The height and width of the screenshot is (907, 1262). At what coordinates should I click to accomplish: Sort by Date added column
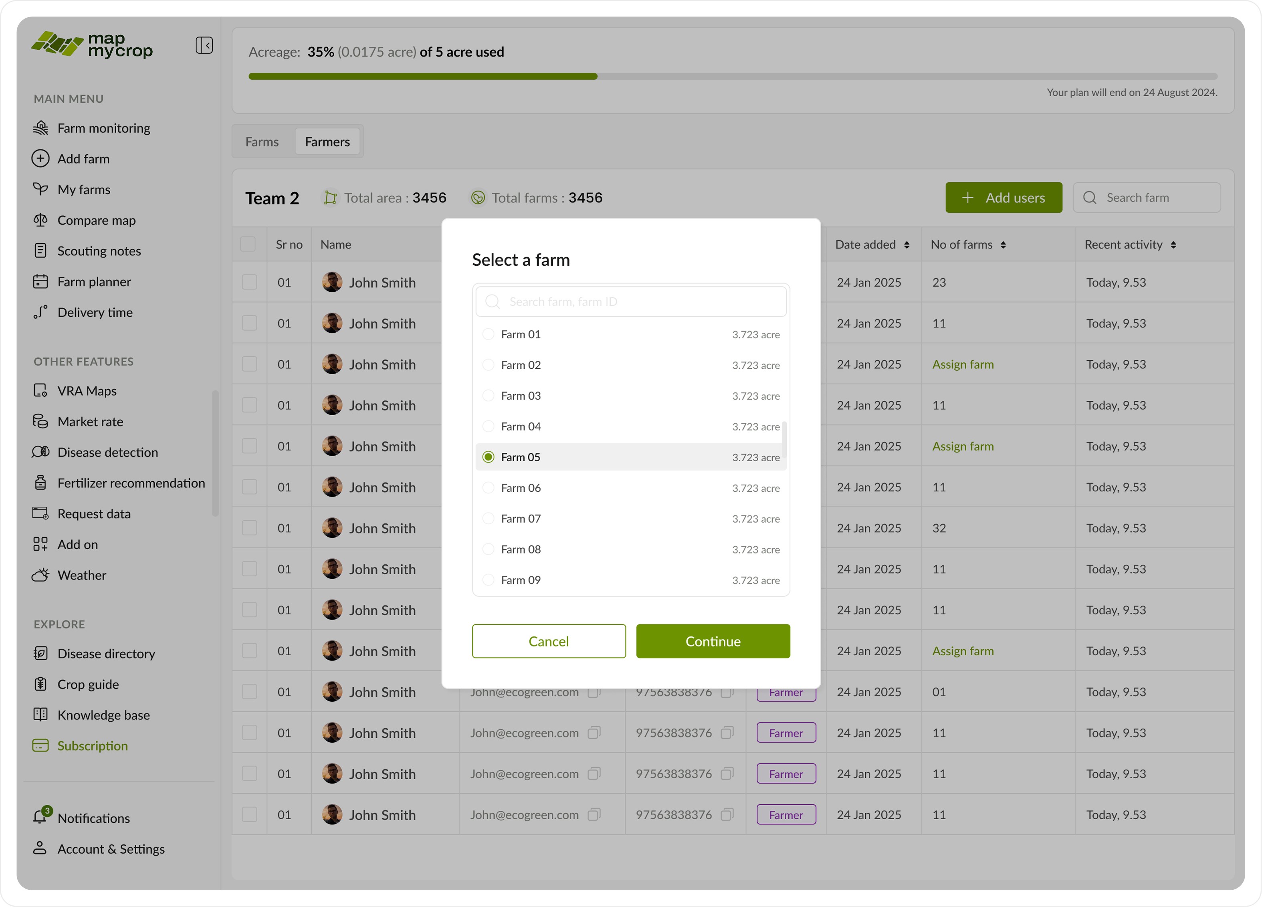tap(907, 245)
